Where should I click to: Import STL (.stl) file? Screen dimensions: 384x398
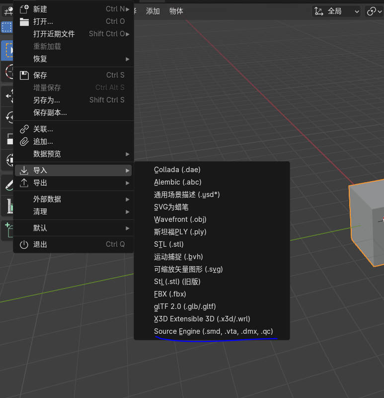coord(212,244)
